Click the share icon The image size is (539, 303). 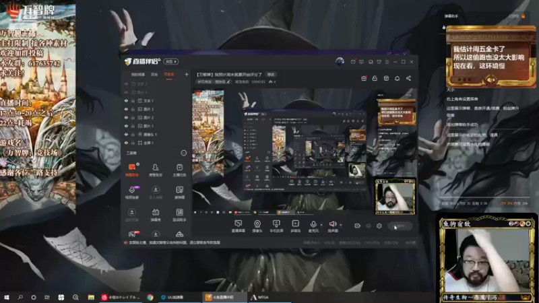pyautogui.click(x=408, y=78)
